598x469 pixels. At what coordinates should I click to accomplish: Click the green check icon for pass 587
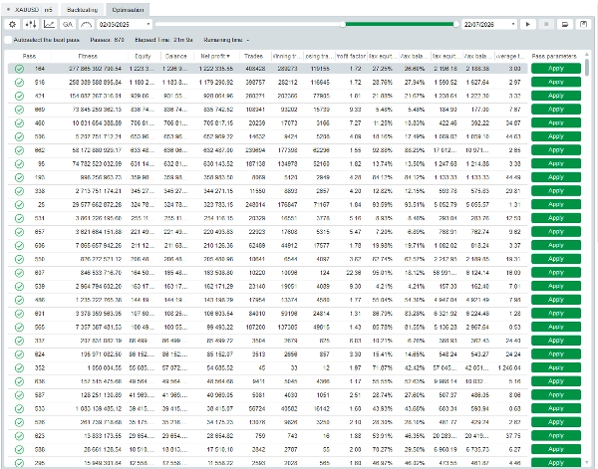pos(19,395)
